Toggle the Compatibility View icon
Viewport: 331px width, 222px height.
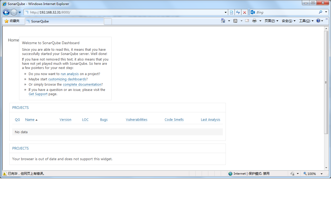(231, 12)
